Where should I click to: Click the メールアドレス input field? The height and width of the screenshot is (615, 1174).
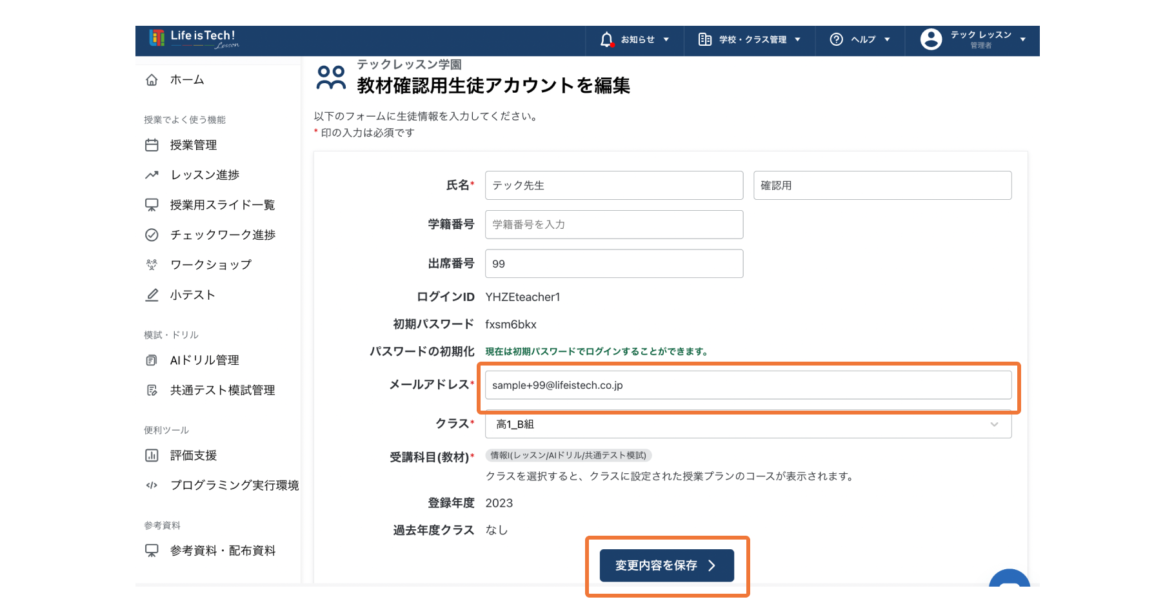point(748,385)
